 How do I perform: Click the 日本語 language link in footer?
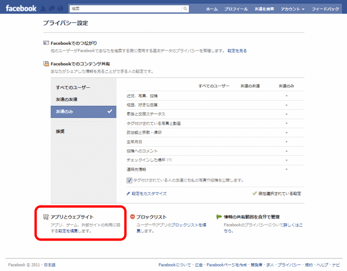point(49,265)
